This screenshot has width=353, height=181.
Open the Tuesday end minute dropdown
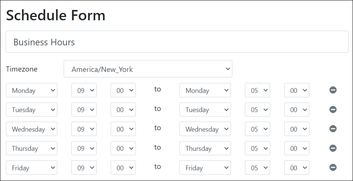[296, 109]
